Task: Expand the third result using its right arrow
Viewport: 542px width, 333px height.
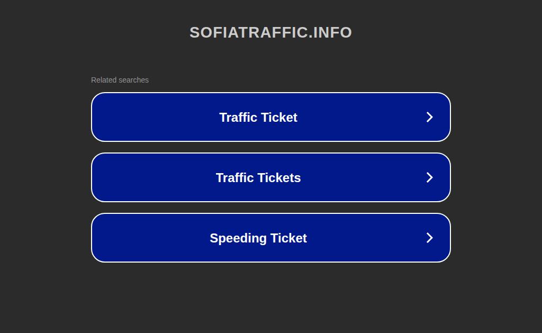Action: click(429, 238)
